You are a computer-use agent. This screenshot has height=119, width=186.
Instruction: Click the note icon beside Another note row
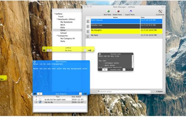(x=88, y=26)
